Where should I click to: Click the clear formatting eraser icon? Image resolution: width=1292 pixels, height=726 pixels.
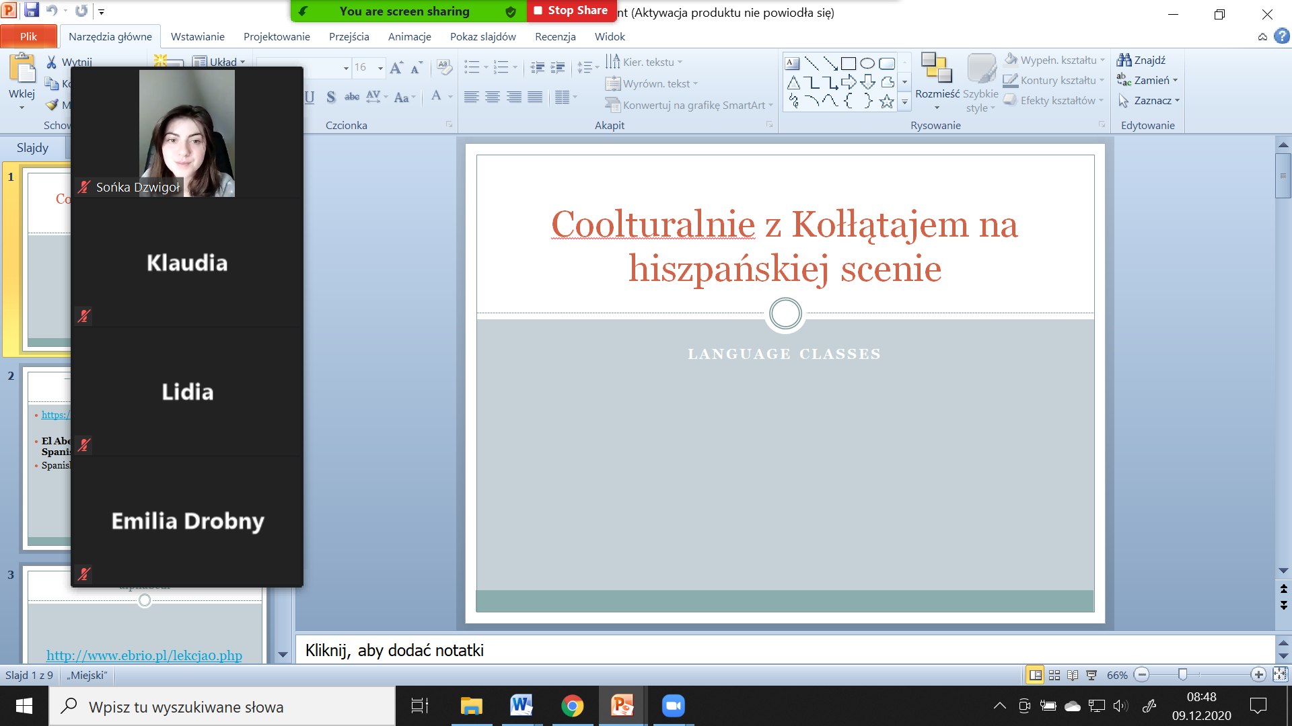[x=443, y=67]
